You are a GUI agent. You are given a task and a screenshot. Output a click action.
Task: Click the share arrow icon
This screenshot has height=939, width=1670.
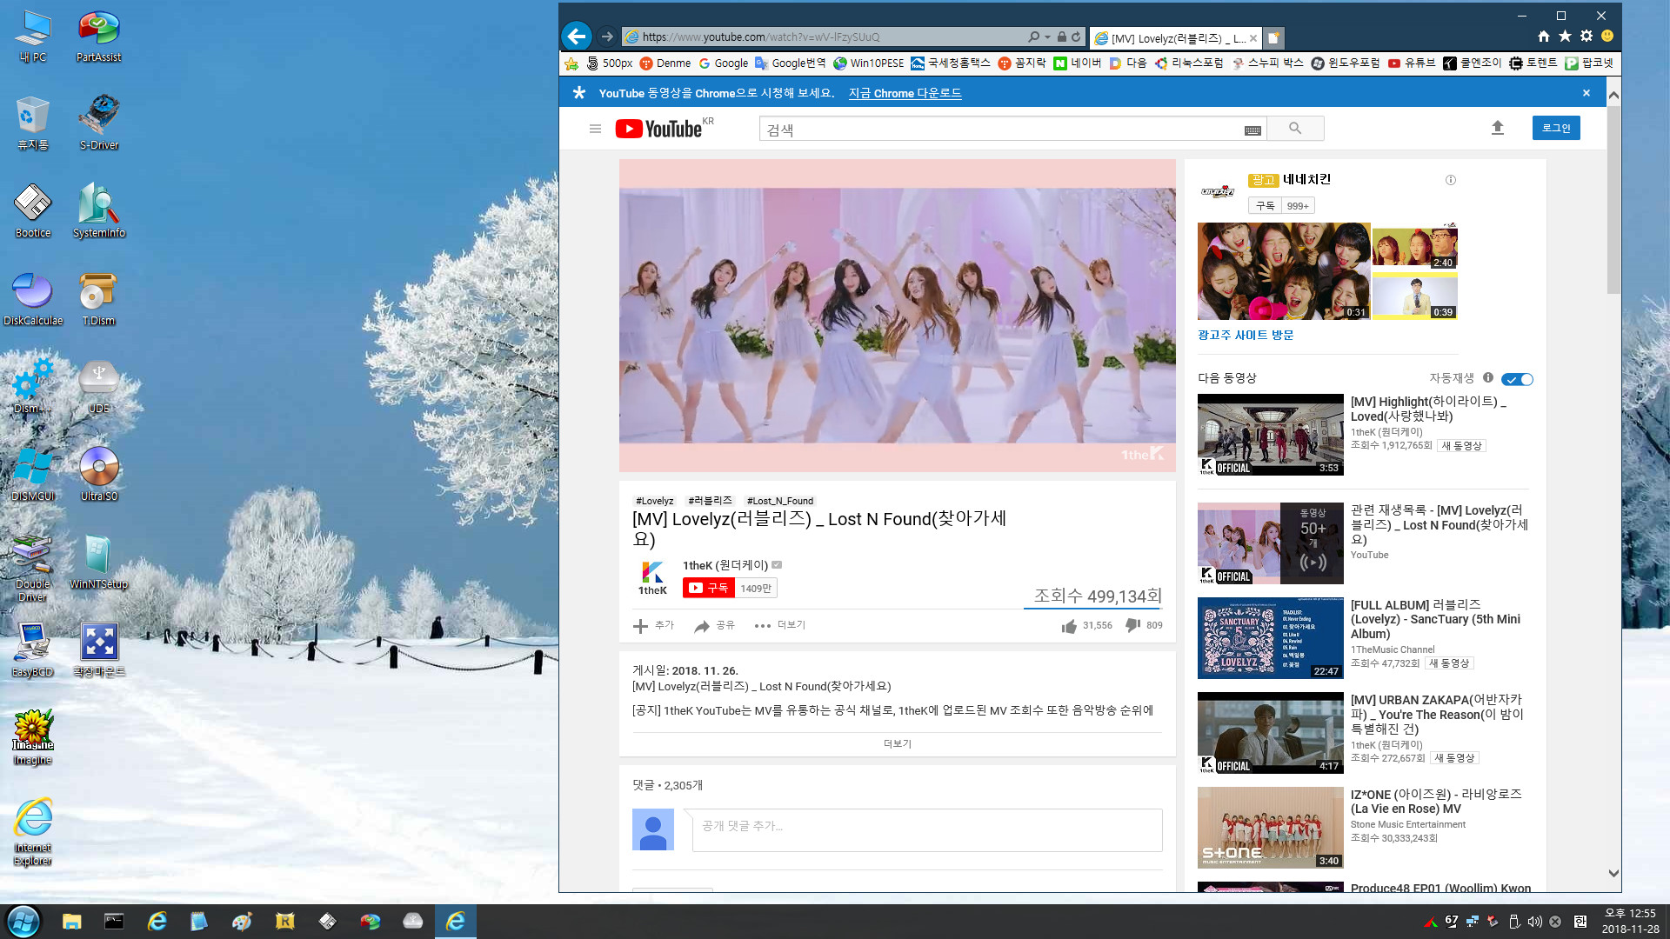pos(702,626)
